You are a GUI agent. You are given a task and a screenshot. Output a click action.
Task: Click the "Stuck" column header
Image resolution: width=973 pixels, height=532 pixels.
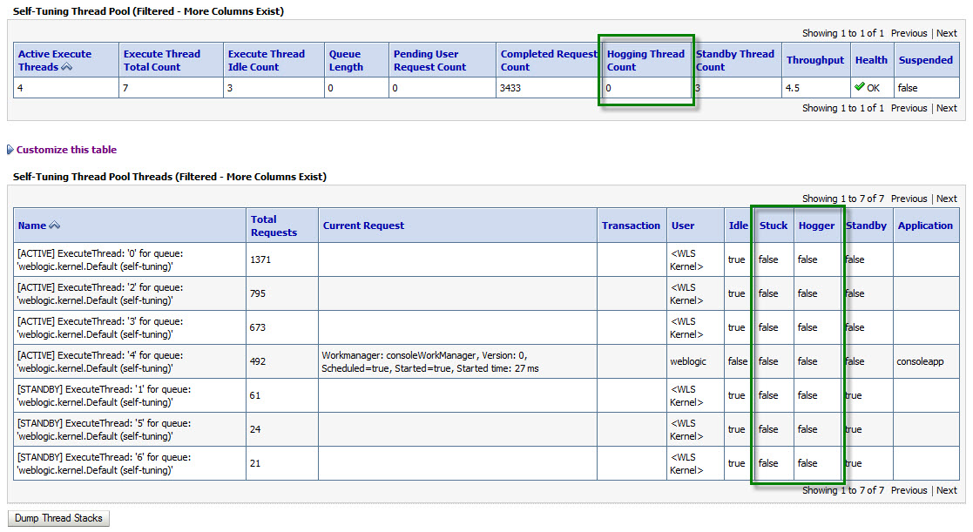(774, 225)
